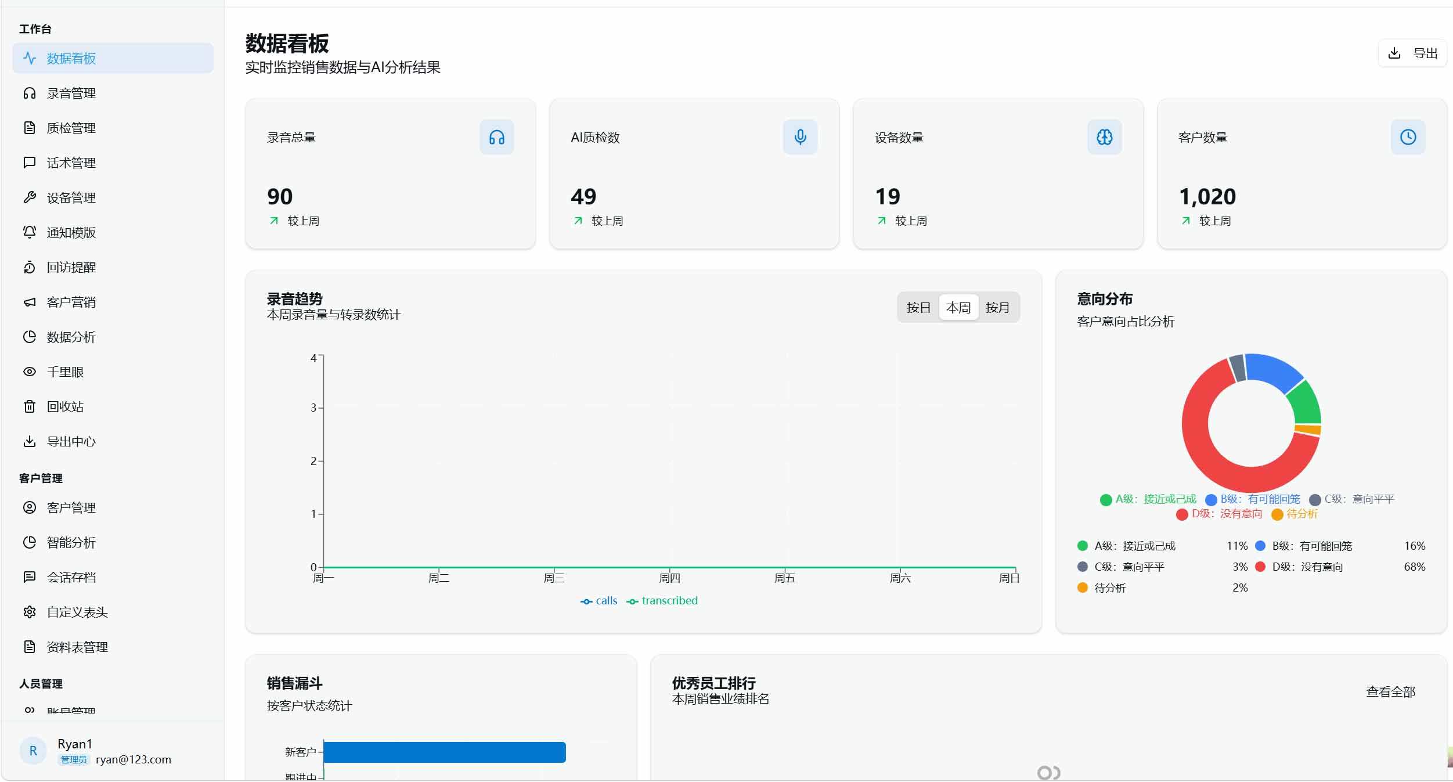Click the 查看全部 link in 优秀员工排行
The height and width of the screenshot is (782, 1453).
tap(1390, 691)
